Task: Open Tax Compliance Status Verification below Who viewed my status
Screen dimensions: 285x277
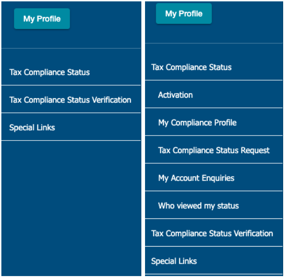Action: (214, 233)
